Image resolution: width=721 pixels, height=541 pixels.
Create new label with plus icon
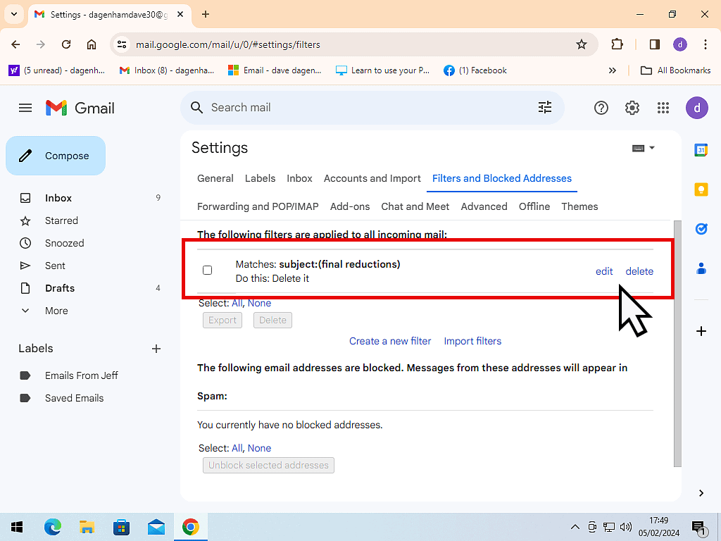coord(156,349)
